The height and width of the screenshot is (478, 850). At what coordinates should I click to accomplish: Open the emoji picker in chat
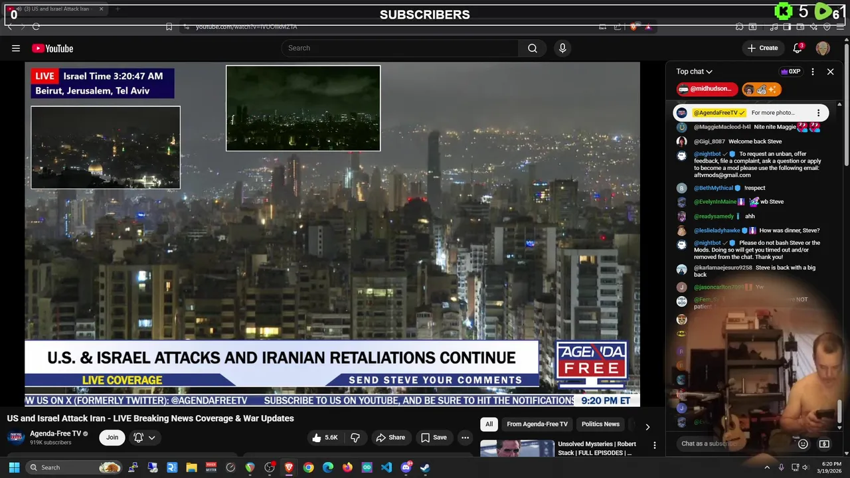803,443
